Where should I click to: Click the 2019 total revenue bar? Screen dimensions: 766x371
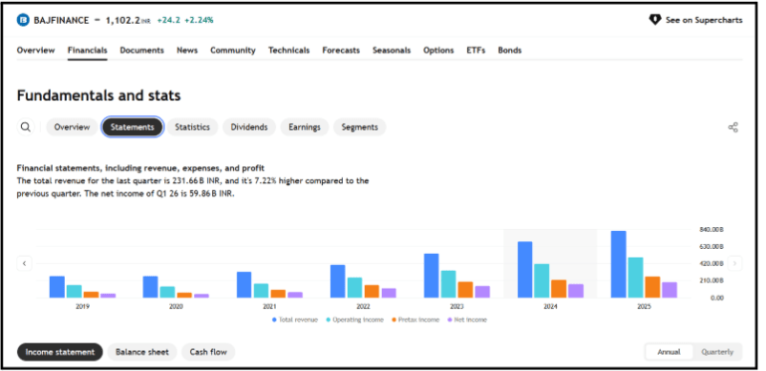tap(57, 287)
